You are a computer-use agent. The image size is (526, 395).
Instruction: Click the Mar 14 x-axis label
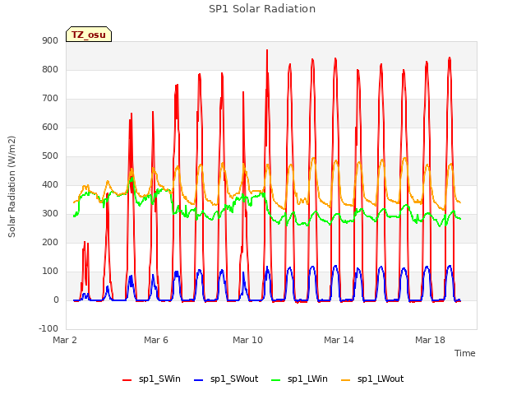(x=339, y=340)
